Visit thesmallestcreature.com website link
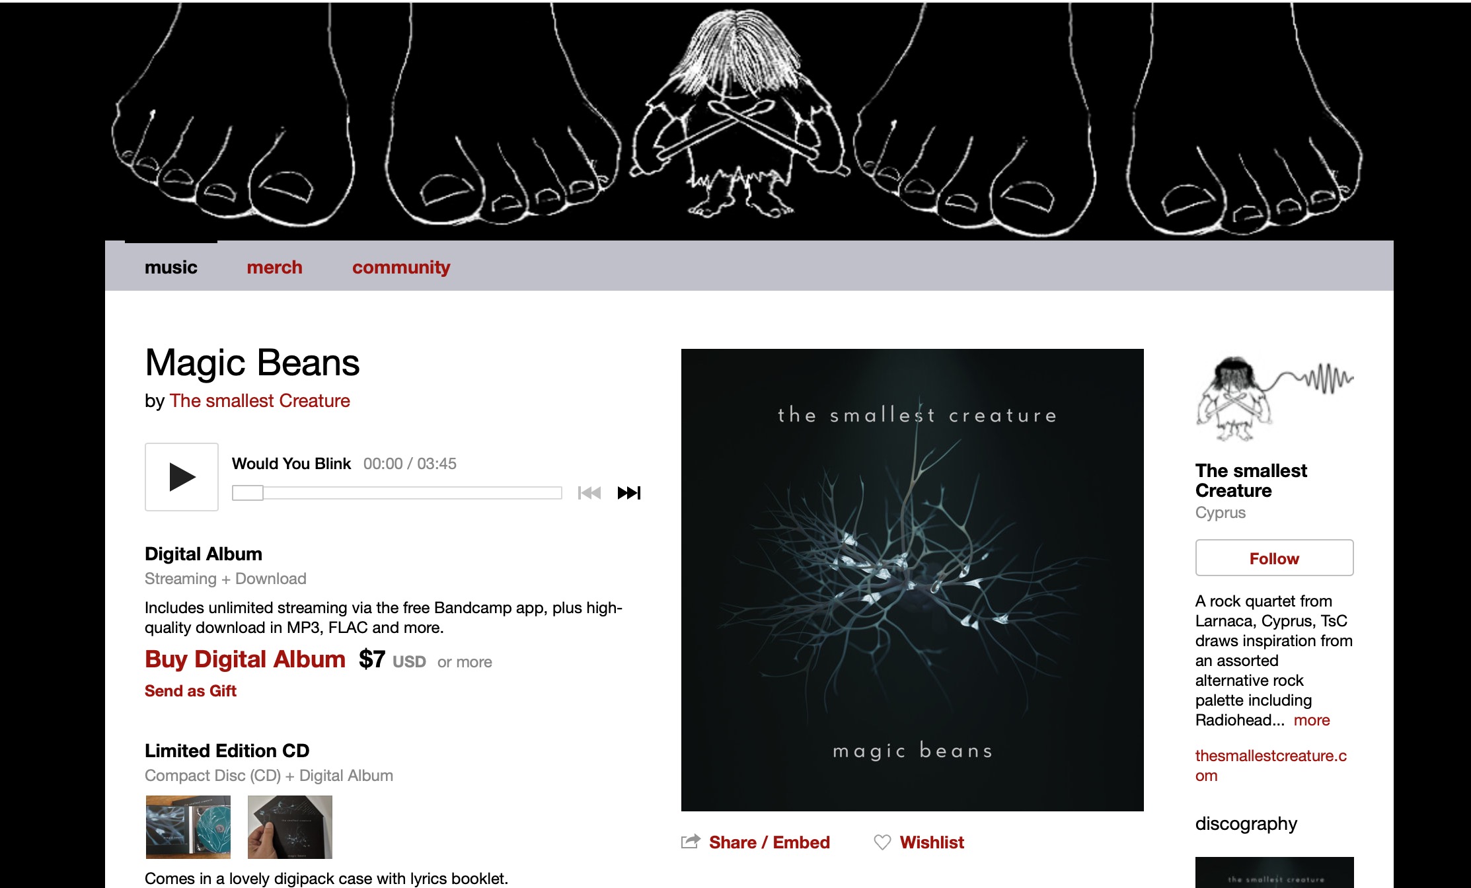The width and height of the screenshot is (1471, 888). 1271,765
